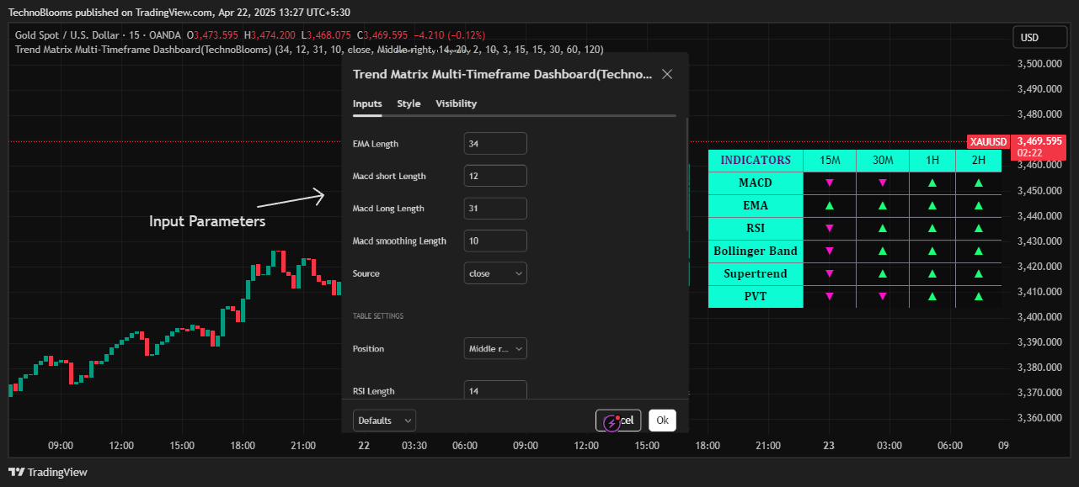Click the 2H column header
Image resolution: width=1079 pixels, height=487 pixels.
pyautogui.click(x=979, y=161)
